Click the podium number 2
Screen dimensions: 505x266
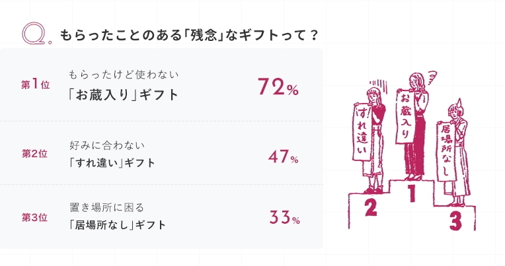(x=371, y=209)
